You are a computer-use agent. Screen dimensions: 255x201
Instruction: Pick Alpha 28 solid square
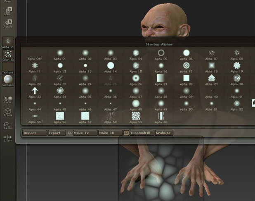click(186, 80)
